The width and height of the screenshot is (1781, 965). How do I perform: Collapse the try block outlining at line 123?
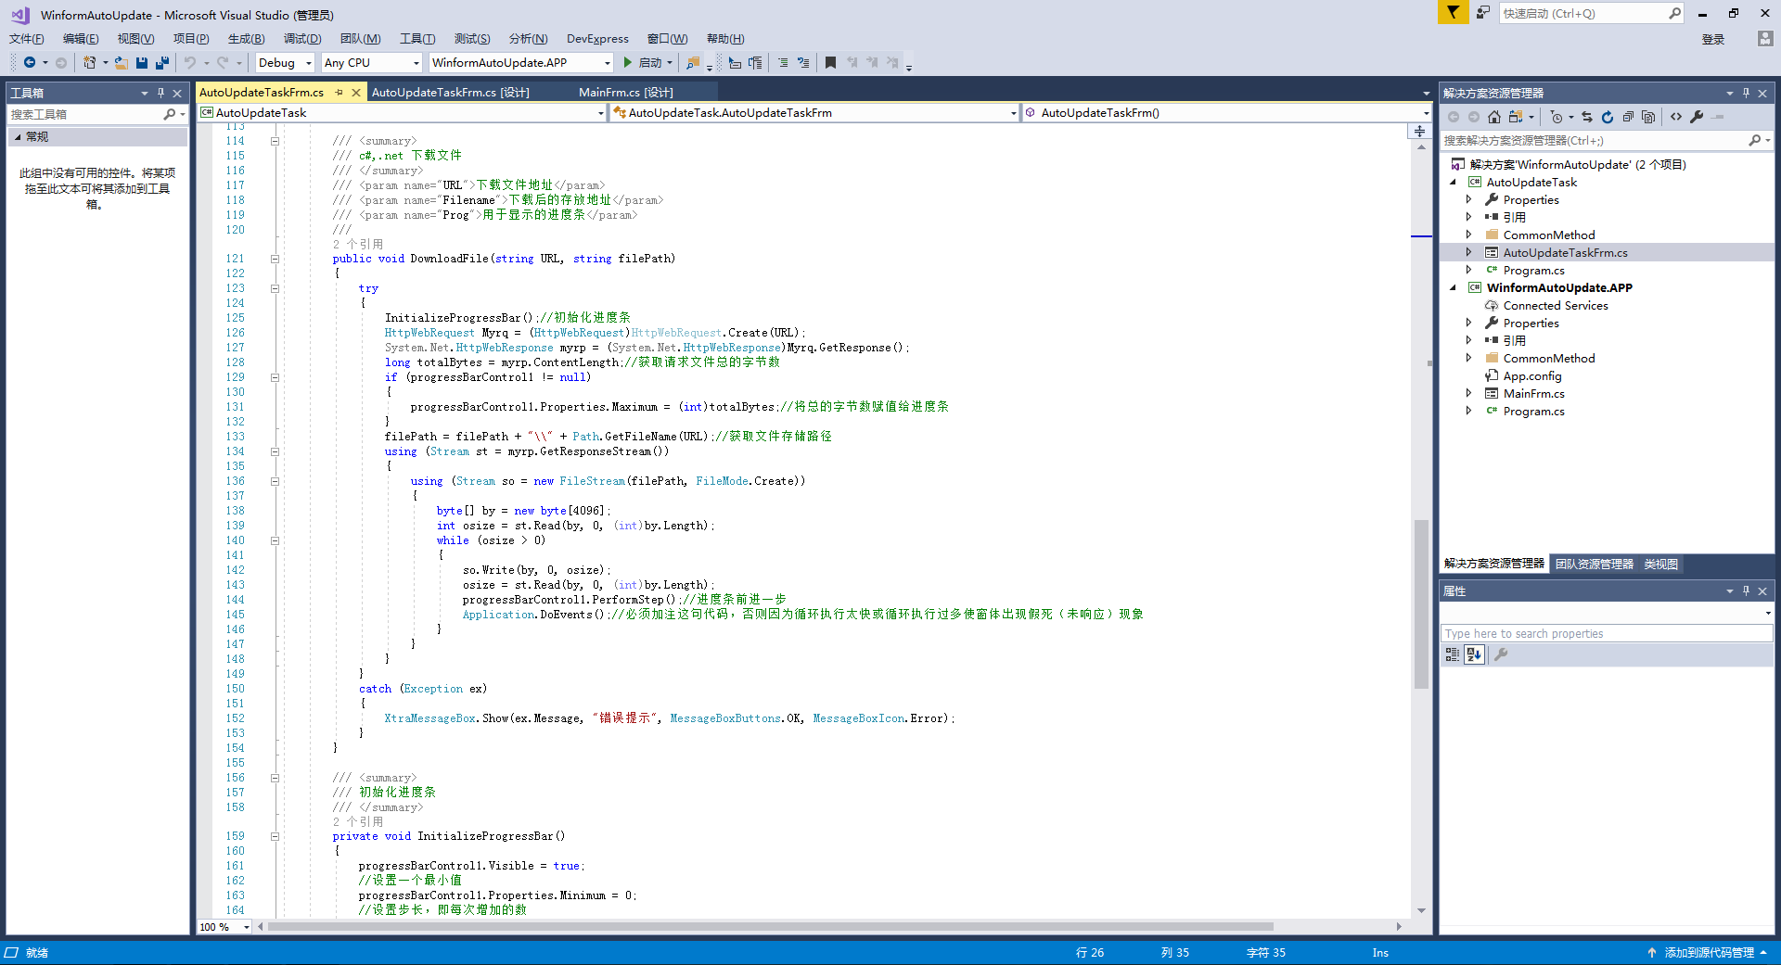coord(275,288)
